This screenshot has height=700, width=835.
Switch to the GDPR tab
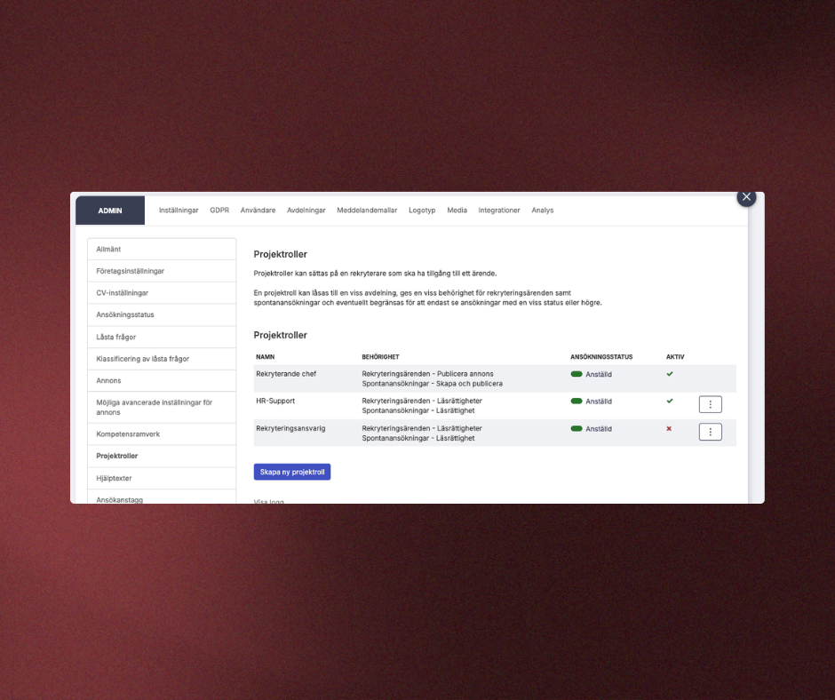219,211
